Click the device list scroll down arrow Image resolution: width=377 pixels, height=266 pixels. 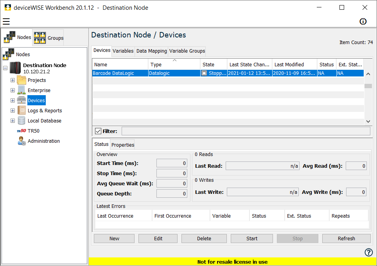(368, 121)
